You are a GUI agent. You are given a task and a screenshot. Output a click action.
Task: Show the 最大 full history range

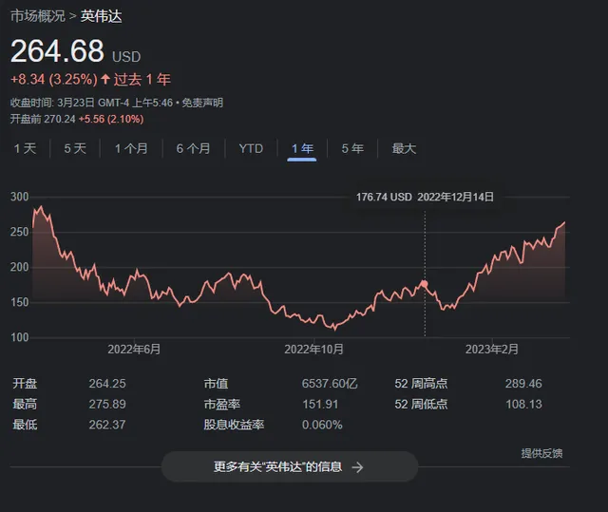click(x=404, y=148)
